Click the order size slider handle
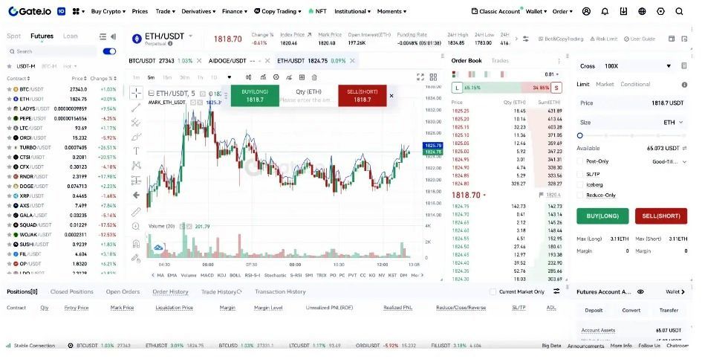Screen dimensions: 702x362 580,135
